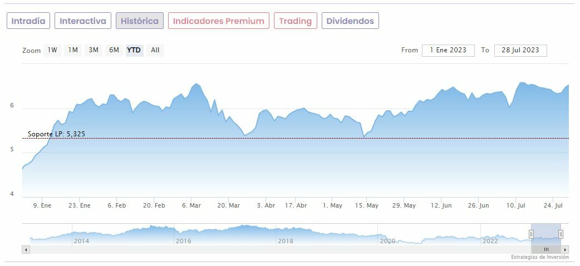Open the Intradía tab
This screenshot has width=580, height=266.
click(28, 21)
